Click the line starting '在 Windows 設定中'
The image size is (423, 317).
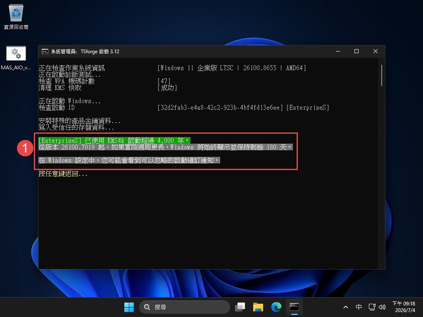(x=129, y=161)
